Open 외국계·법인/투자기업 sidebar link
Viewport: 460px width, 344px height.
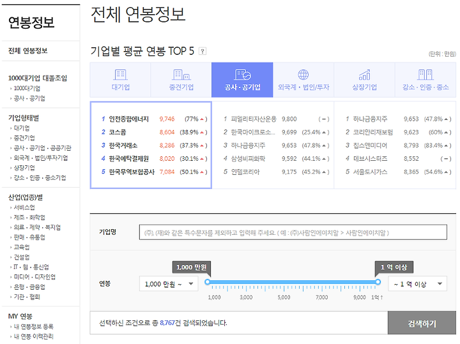click(41, 158)
